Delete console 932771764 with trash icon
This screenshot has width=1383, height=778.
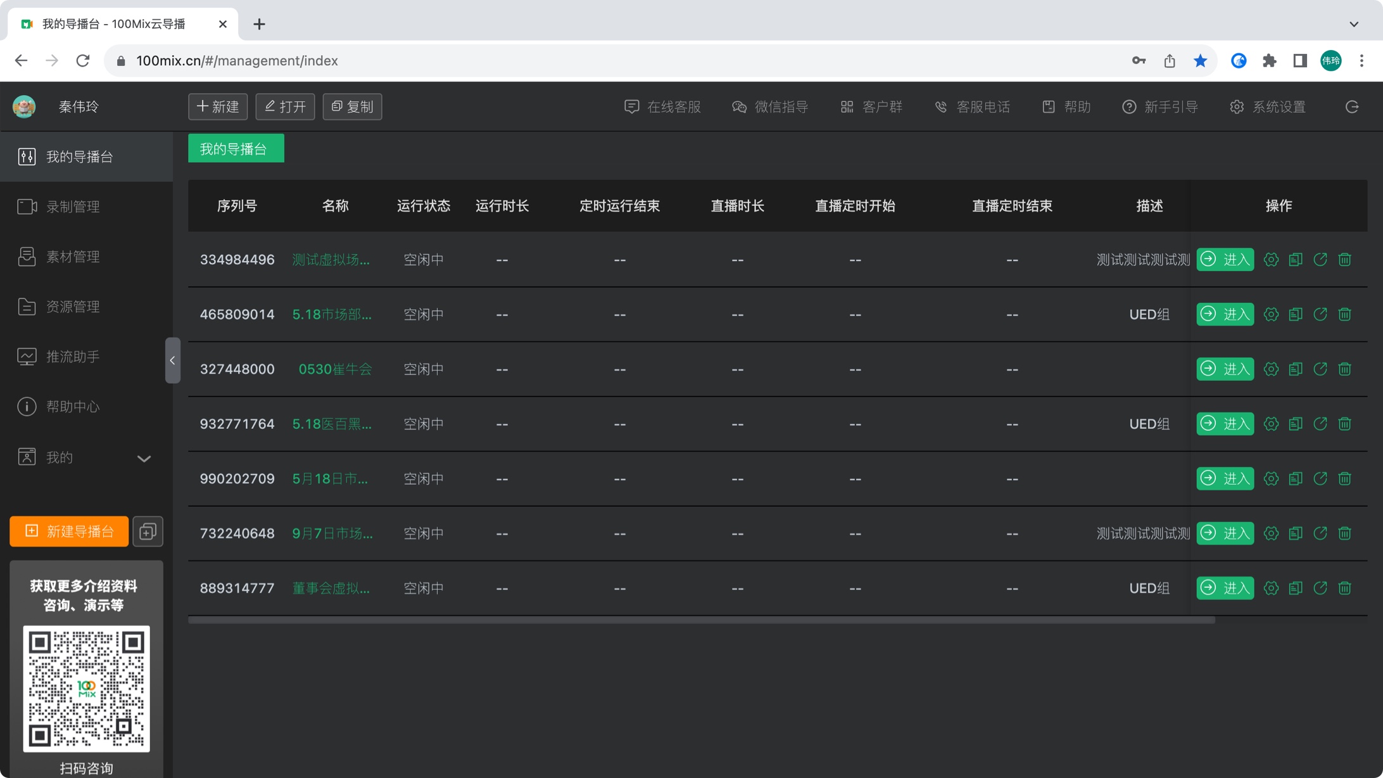pyautogui.click(x=1345, y=424)
